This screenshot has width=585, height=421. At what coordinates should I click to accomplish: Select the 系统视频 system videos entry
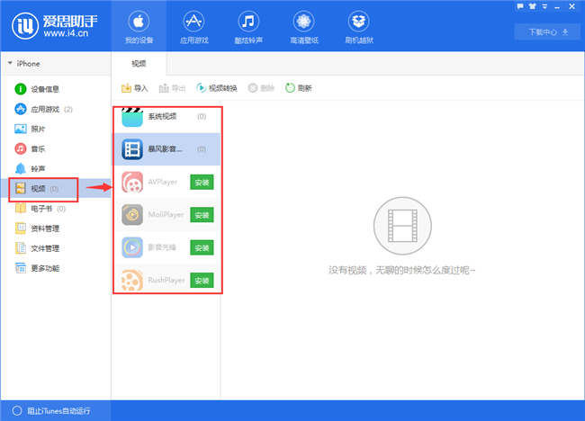click(x=167, y=117)
